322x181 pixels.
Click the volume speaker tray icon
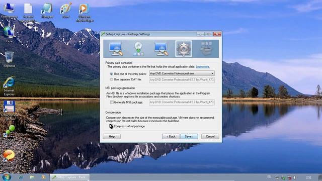[295, 177]
